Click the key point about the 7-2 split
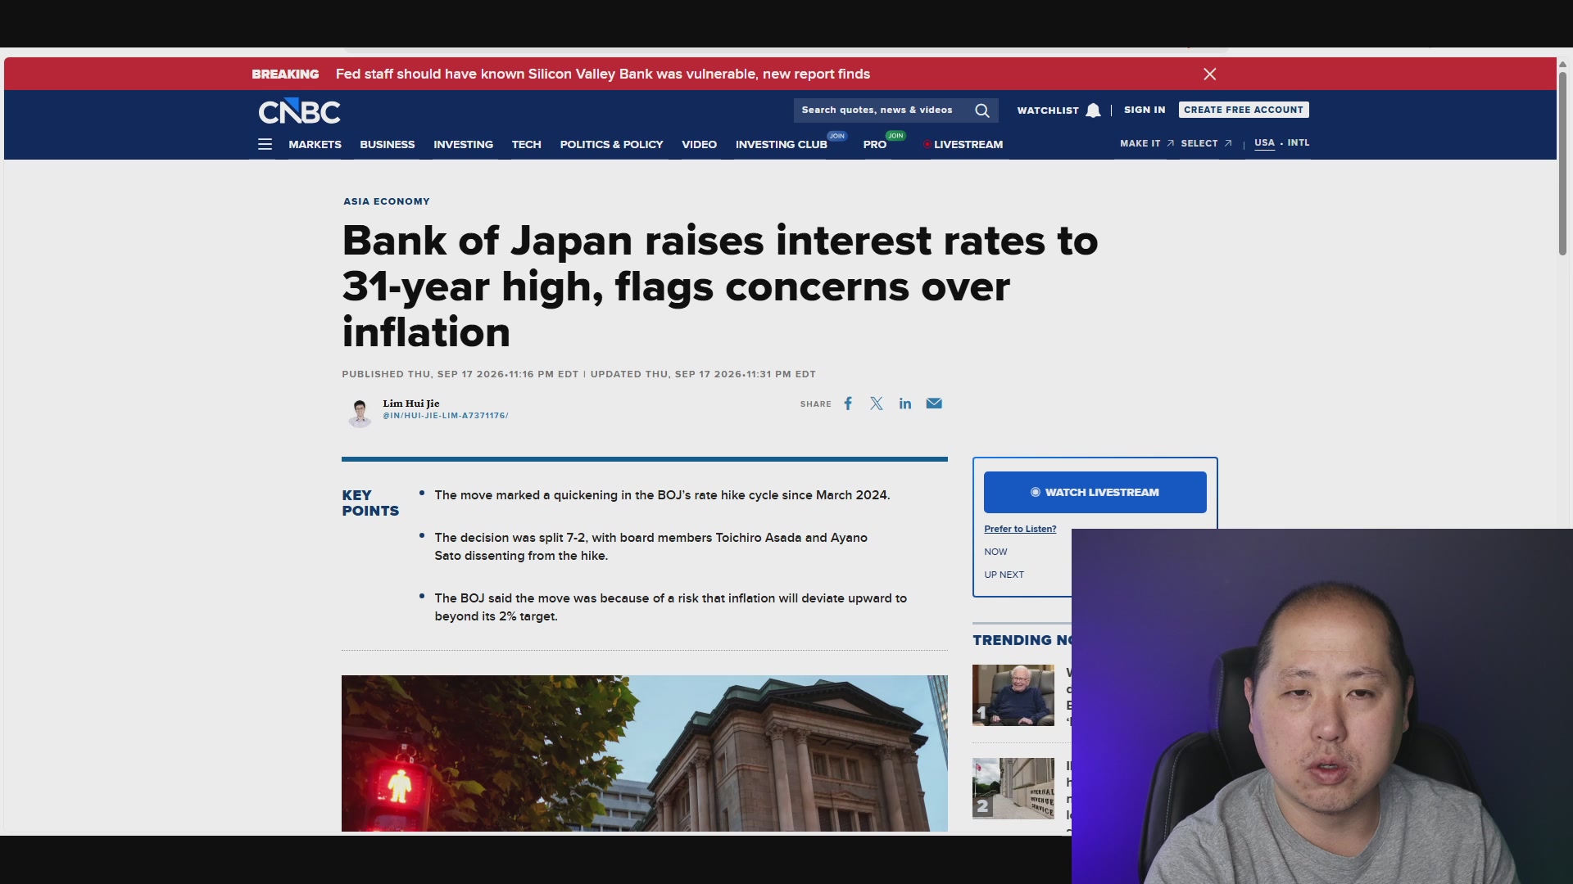Viewport: 1573px width, 884px height. (x=651, y=547)
